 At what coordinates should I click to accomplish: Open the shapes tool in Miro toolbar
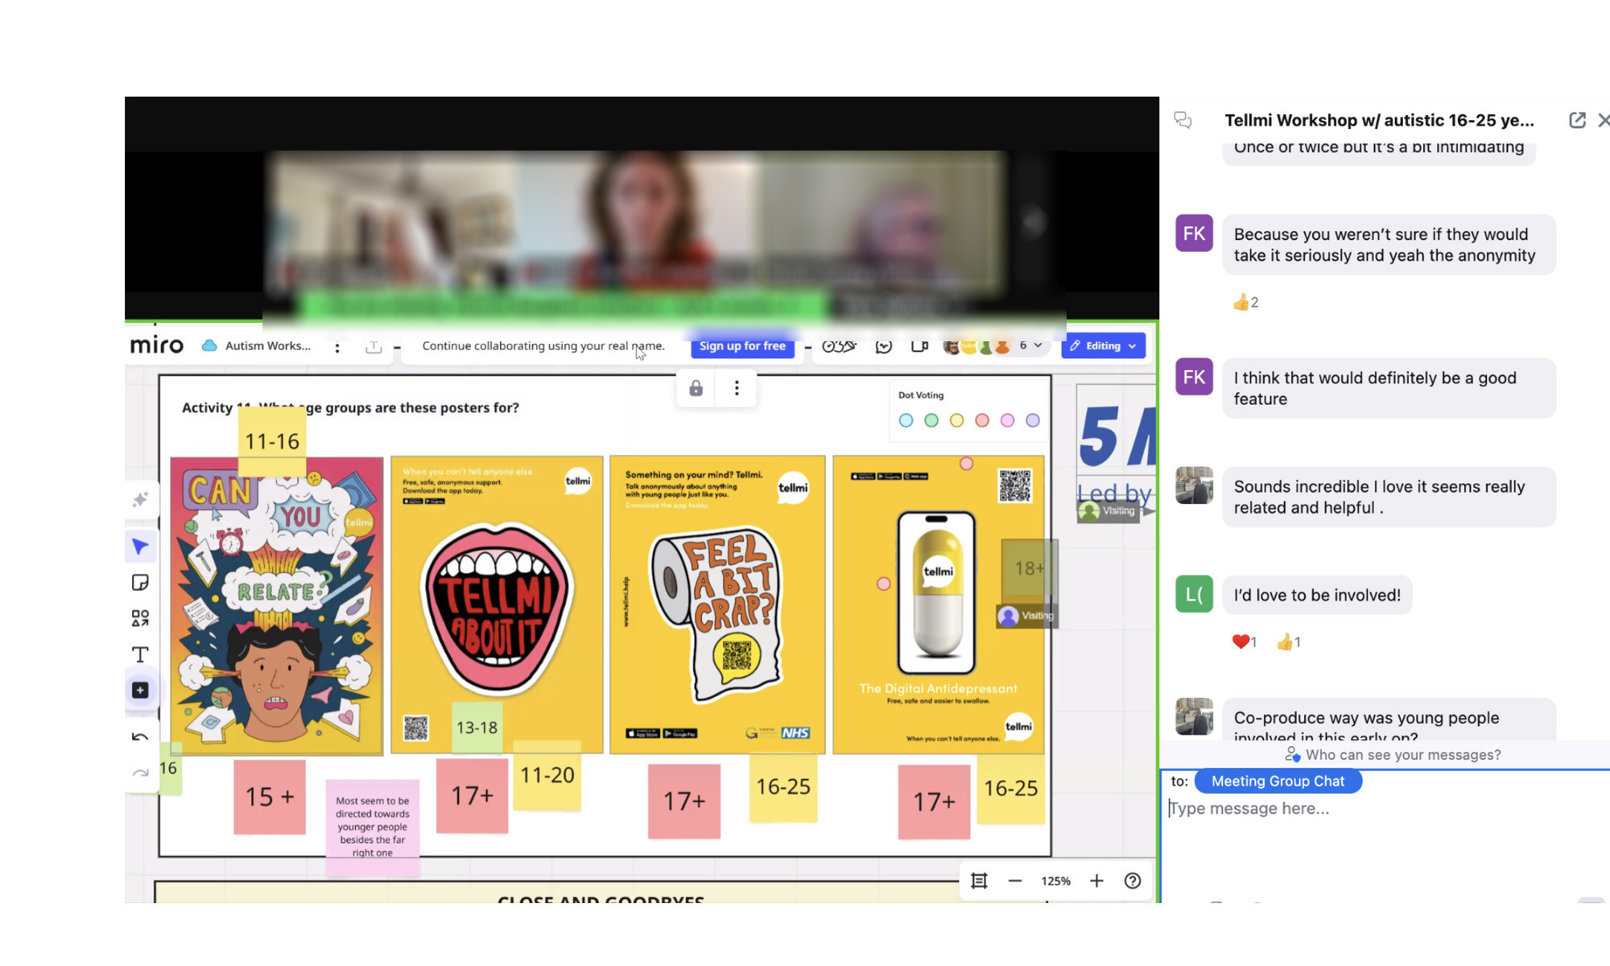coord(141,618)
